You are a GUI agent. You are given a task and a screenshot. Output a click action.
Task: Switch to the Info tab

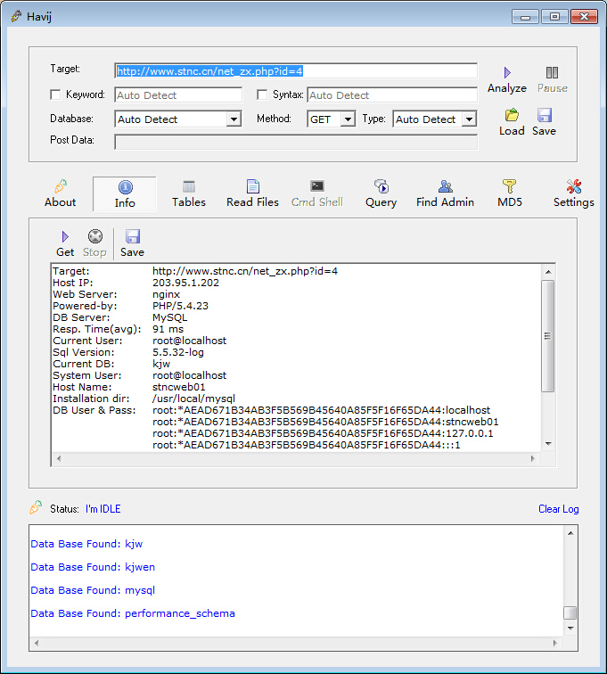(125, 194)
